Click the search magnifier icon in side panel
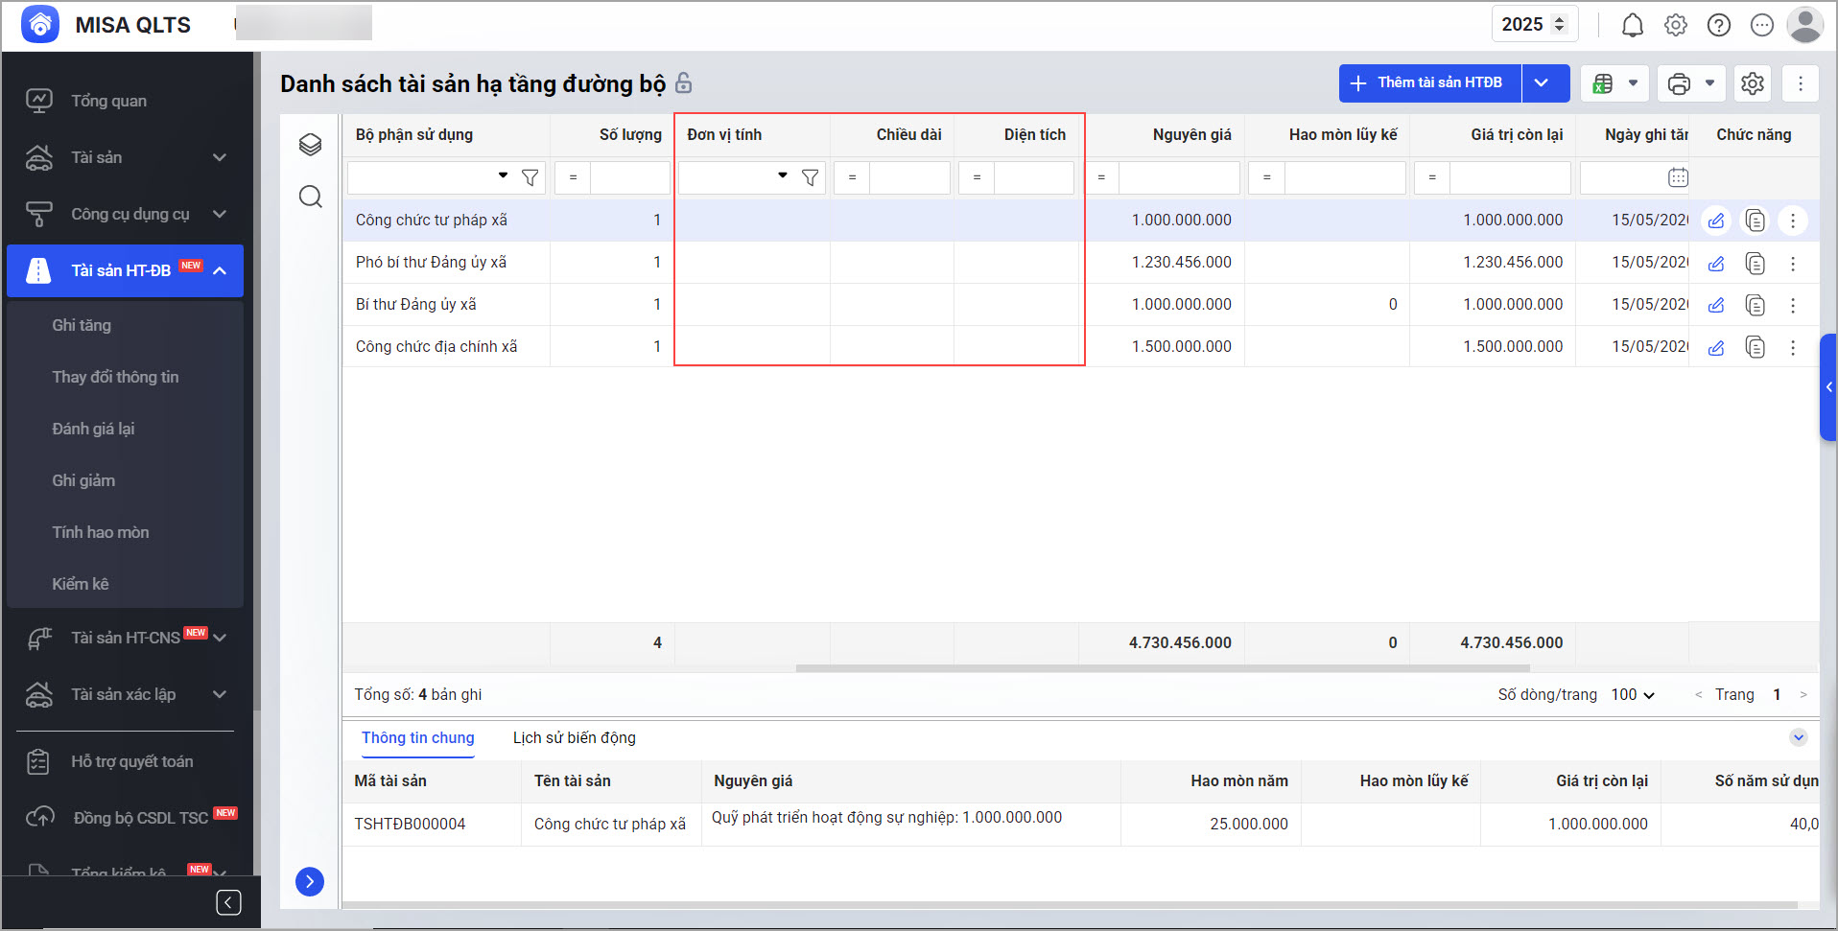 point(310,198)
